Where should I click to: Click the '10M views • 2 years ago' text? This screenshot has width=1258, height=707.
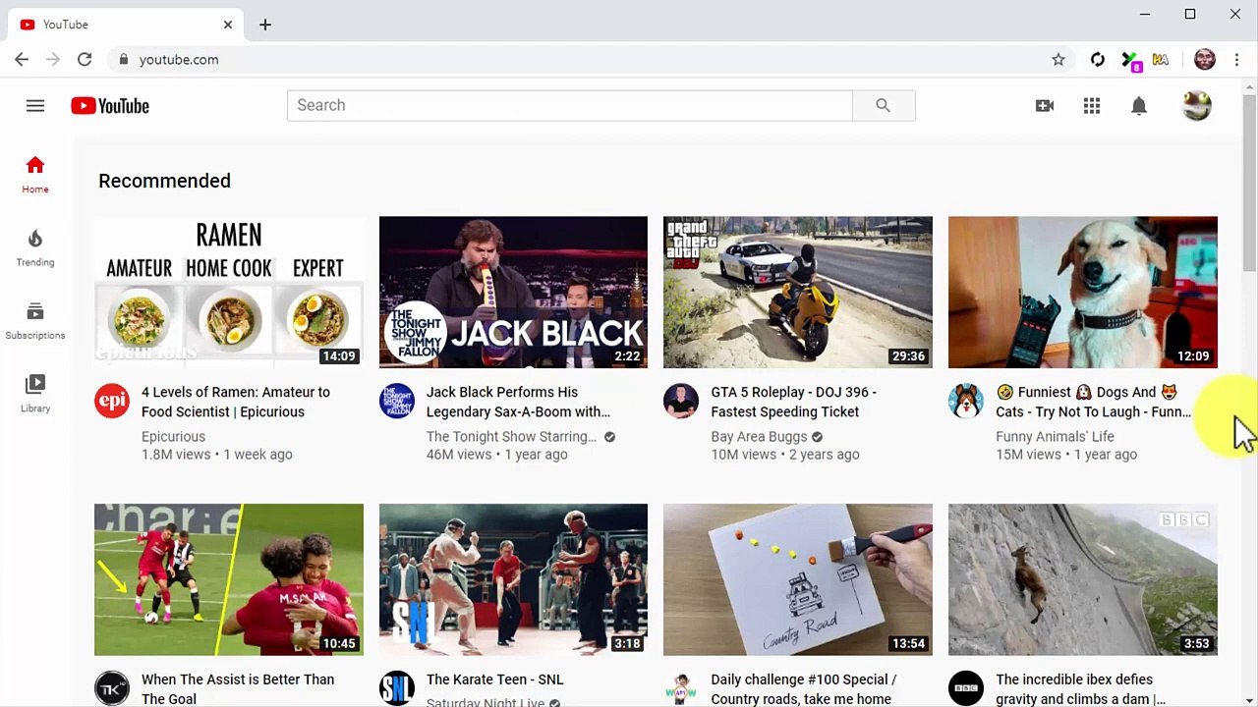pos(785,455)
